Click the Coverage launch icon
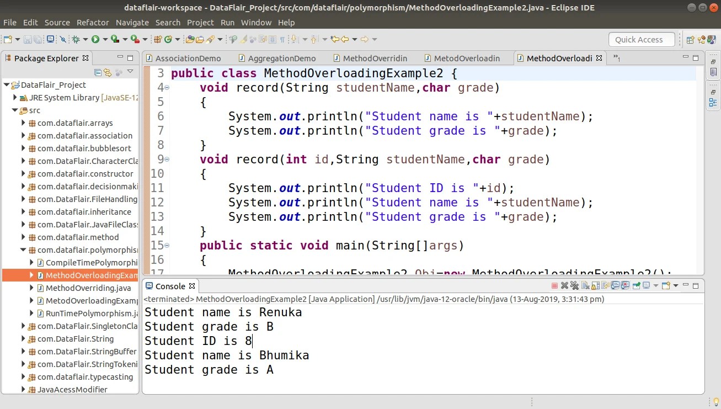This screenshot has width=721, height=409. click(x=115, y=39)
